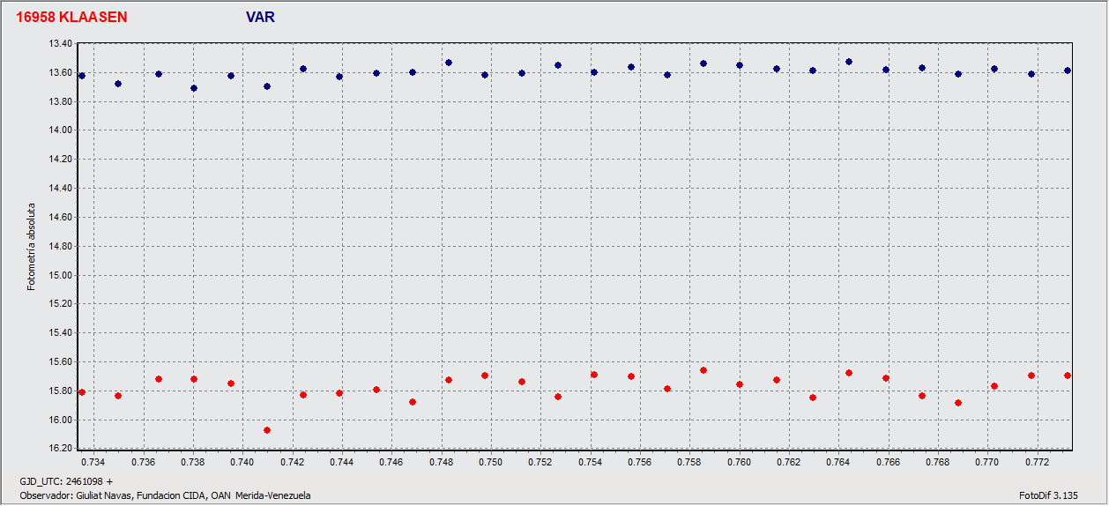Click x-axis tick value 0.756
The image size is (1109, 506).
tap(640, 462)
